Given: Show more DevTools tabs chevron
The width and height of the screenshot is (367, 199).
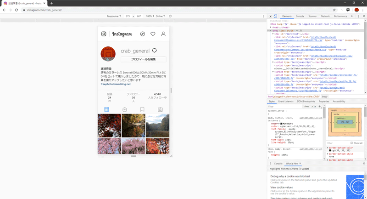Looking at the screenshot, I should point(351,16).
